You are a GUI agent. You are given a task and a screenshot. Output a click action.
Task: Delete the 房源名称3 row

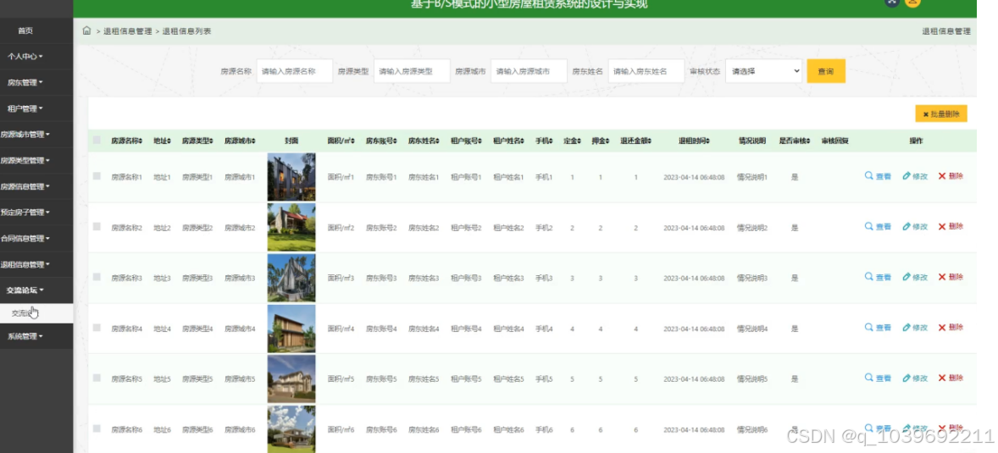click(x=951, y=277)
